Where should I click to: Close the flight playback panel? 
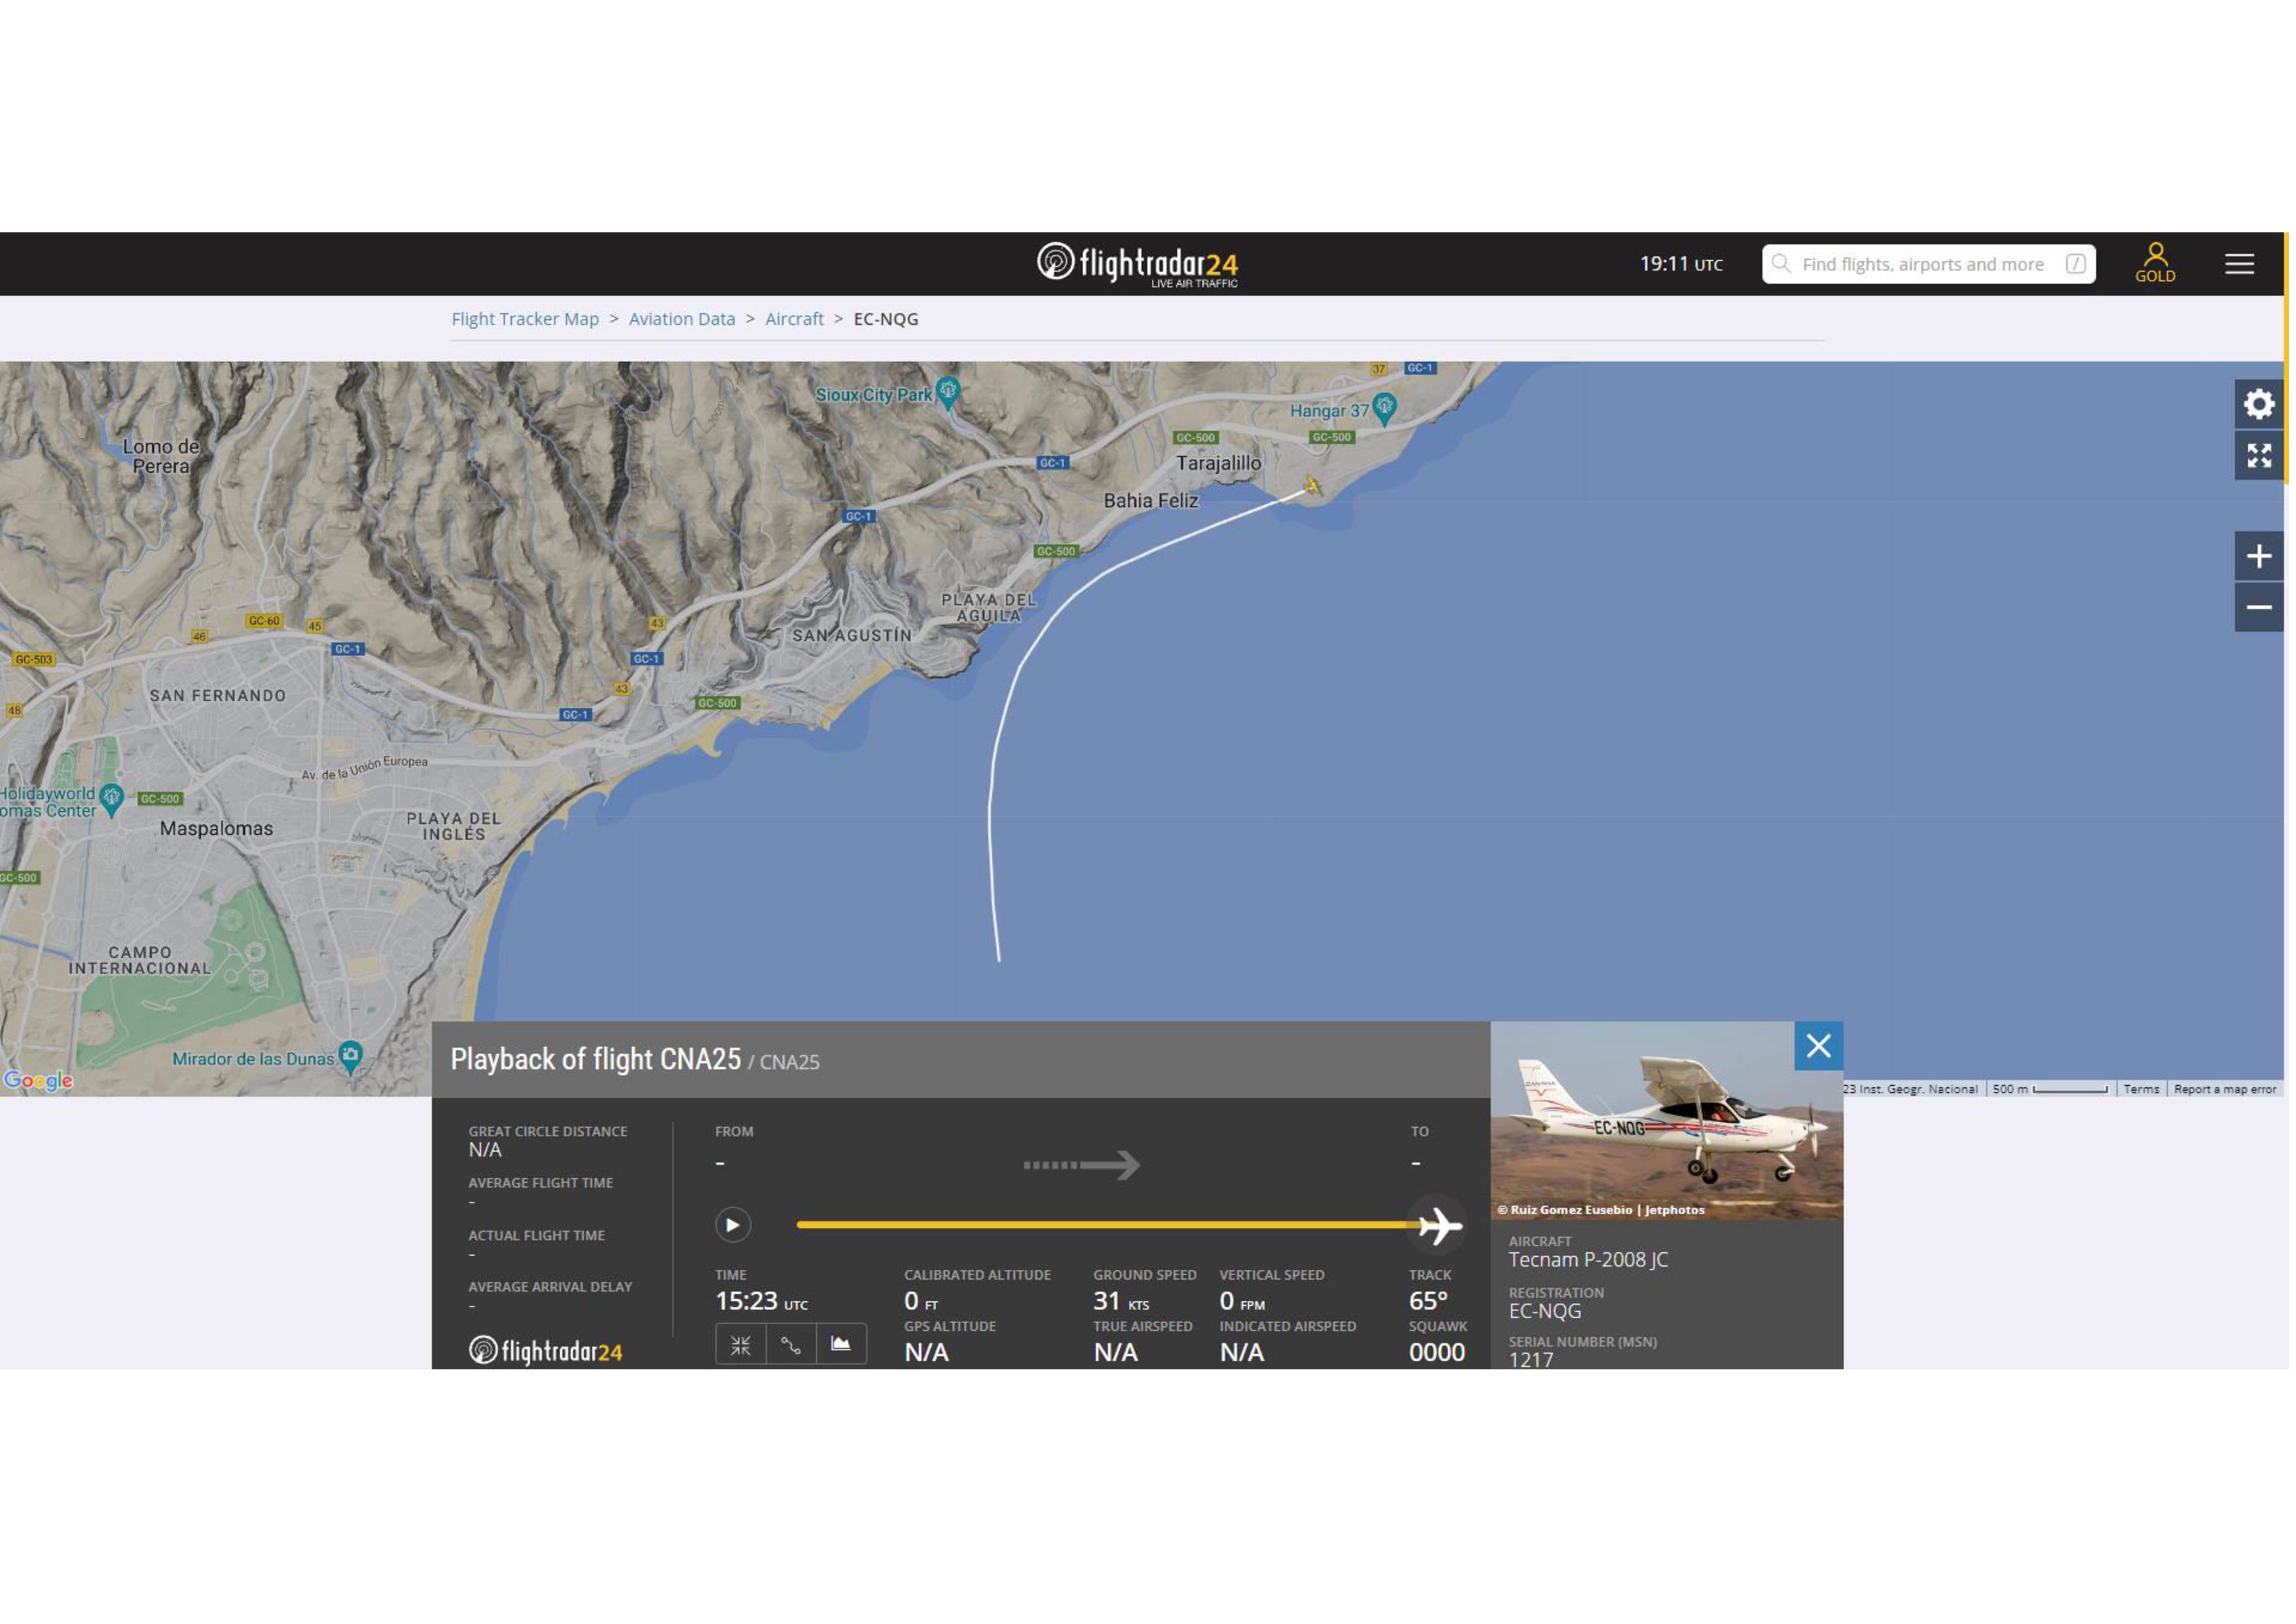[1819, 1047]
